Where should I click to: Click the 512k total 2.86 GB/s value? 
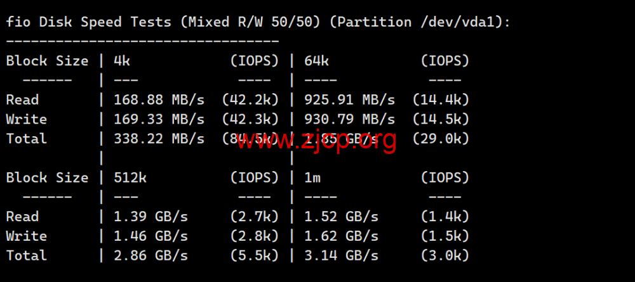(x=150, y=255)
